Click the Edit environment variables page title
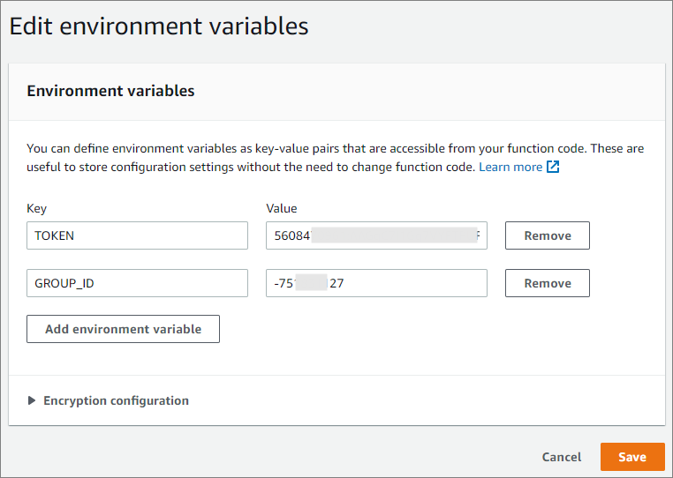The image size is (673, 478). point(159,26)
